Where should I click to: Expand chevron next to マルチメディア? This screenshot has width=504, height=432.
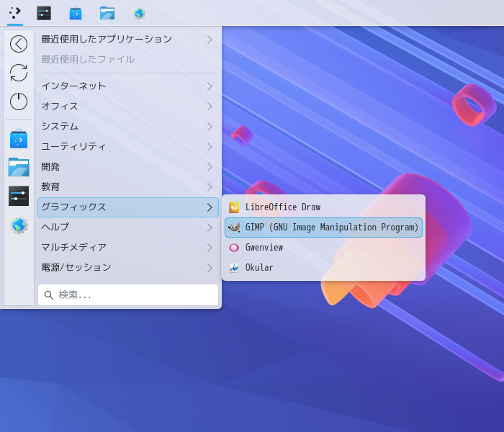(x=210, y=248)
